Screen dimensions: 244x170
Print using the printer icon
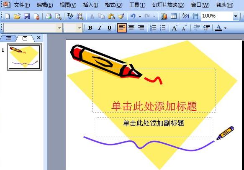tap(49, 16)
